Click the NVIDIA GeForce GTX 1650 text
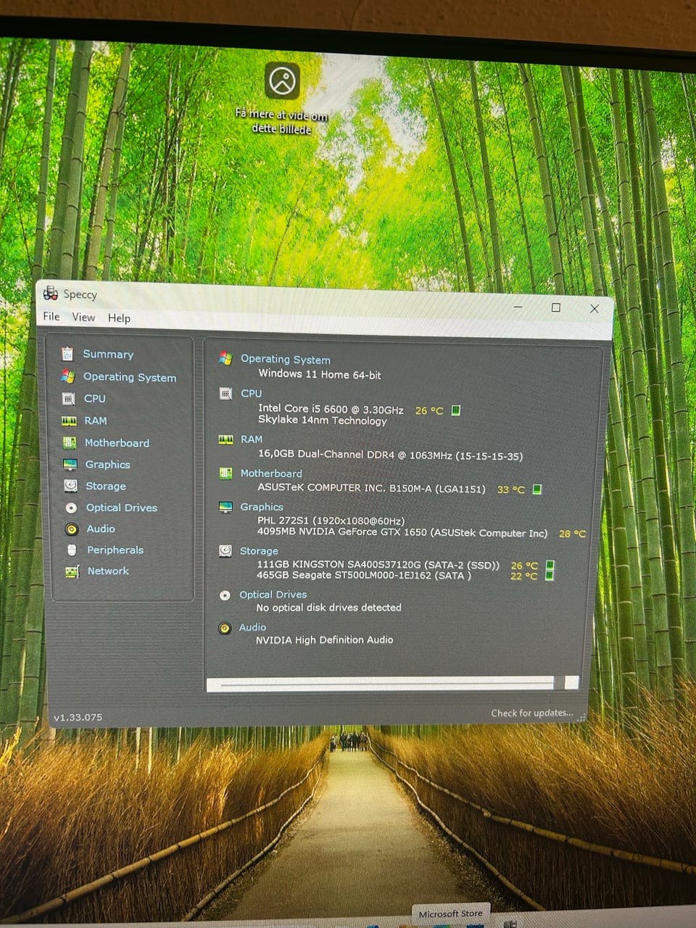 pos(402,532)
